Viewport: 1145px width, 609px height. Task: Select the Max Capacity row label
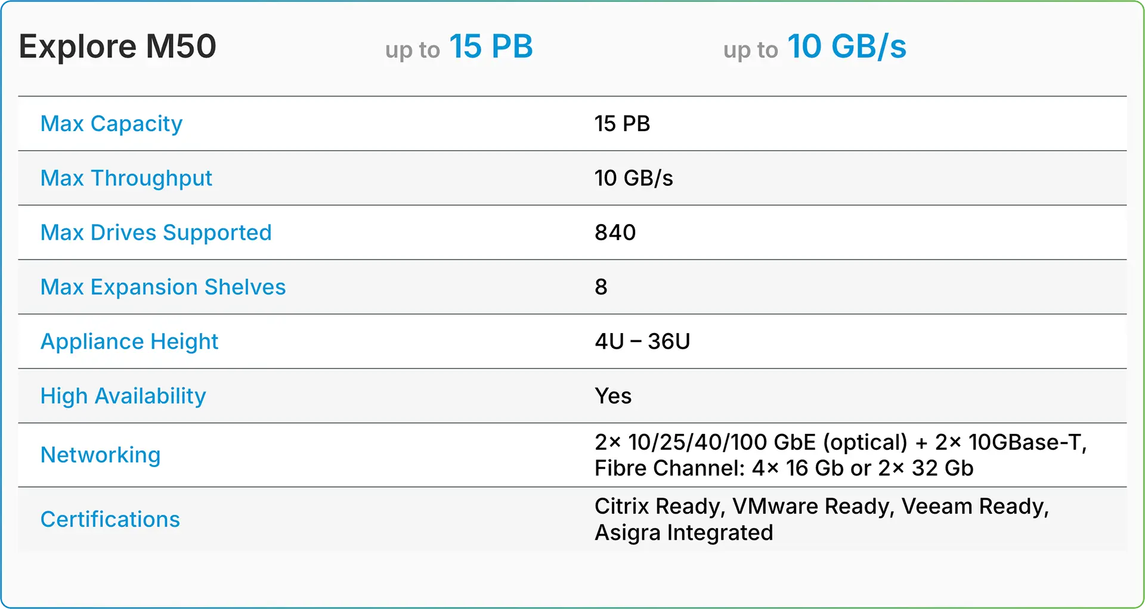(112, 124)
